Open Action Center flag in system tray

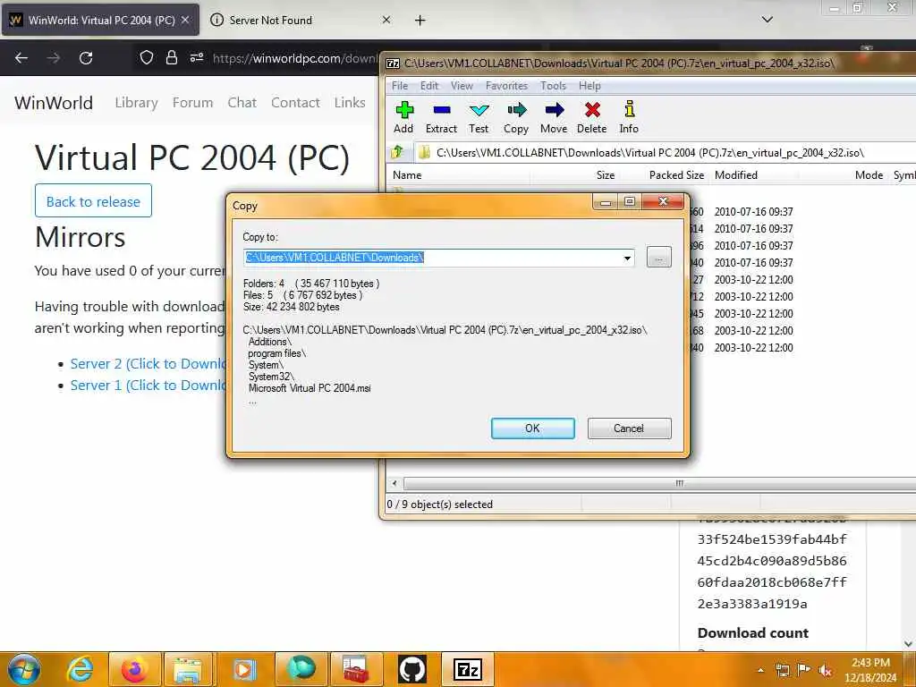click(804, 670)
